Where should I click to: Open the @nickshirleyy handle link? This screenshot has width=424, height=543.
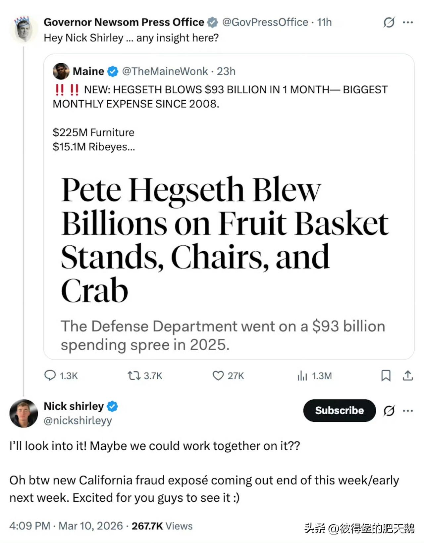pos(78,420)
